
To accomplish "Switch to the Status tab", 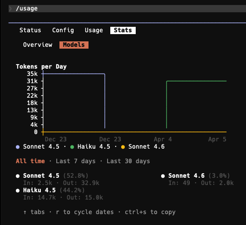I will 30,30.
